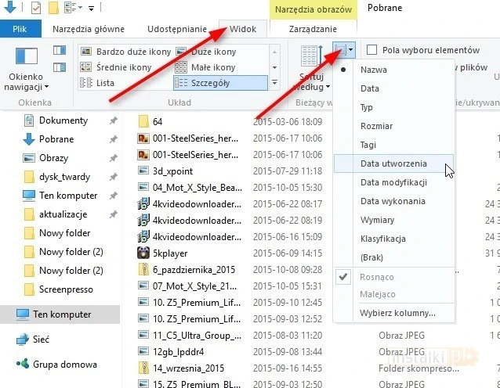
Task: Select Nazwa grouping option in menu
Action: click(x=373, y=70)
